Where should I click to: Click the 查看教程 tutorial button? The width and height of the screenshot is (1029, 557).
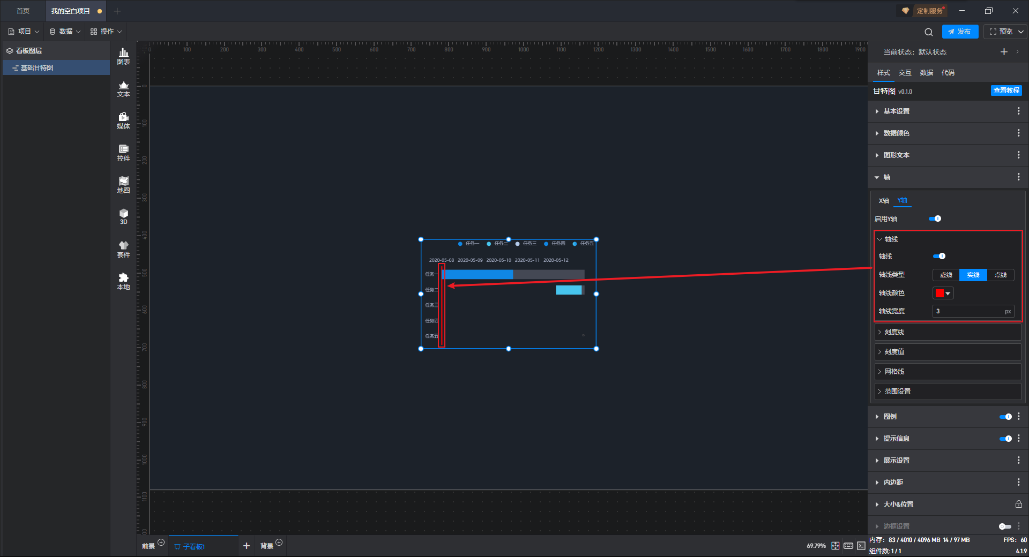tap(1006, 91)
